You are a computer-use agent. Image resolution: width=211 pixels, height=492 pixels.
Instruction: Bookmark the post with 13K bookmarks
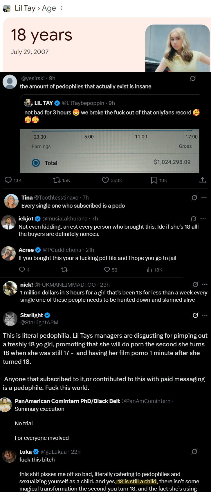pyautogui.click(x=154, y=180)
